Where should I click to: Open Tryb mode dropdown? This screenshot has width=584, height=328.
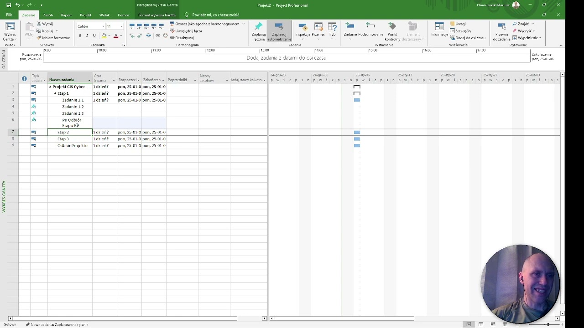(332, 31)
